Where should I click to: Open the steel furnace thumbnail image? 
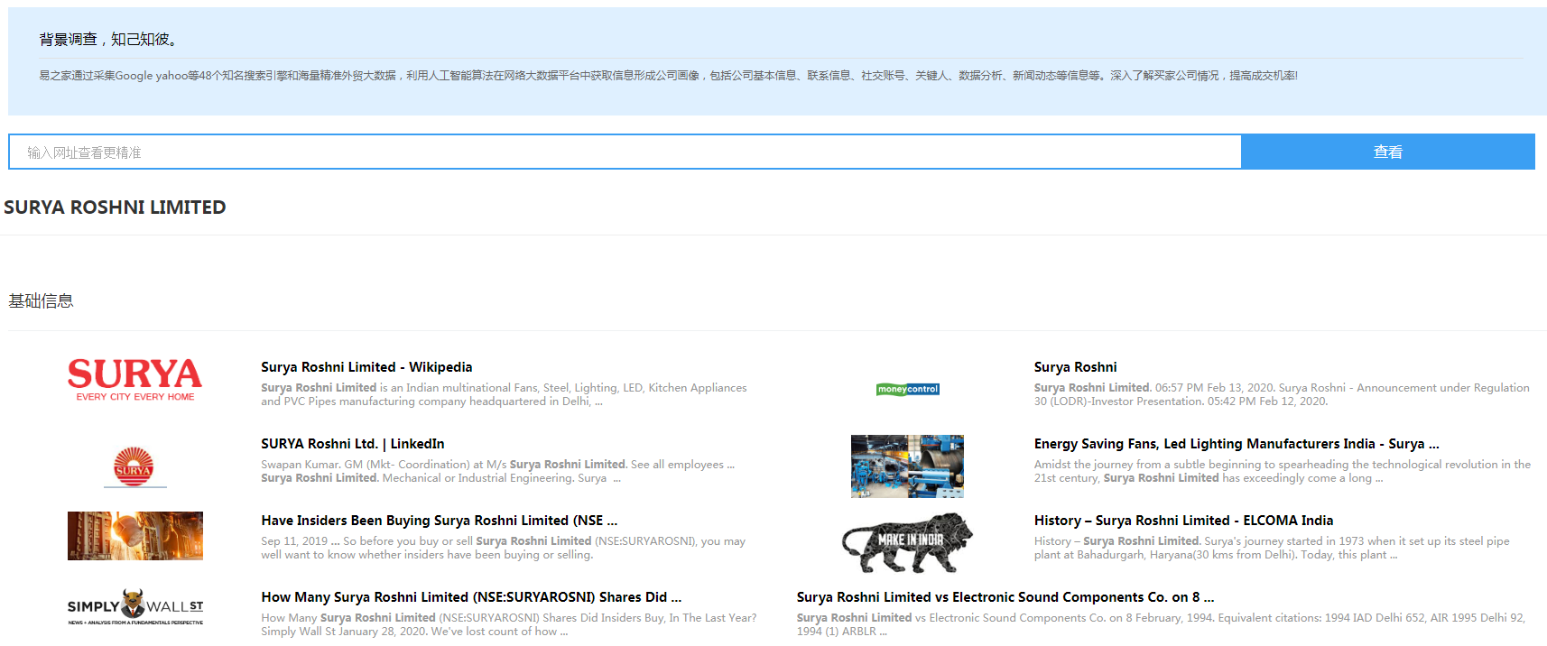click(135, 536)
